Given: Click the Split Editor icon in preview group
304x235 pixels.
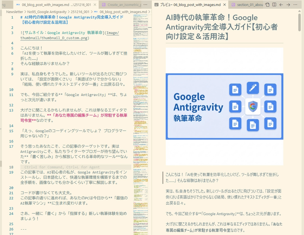Looking at the screenshot, I should coord(274,5).
